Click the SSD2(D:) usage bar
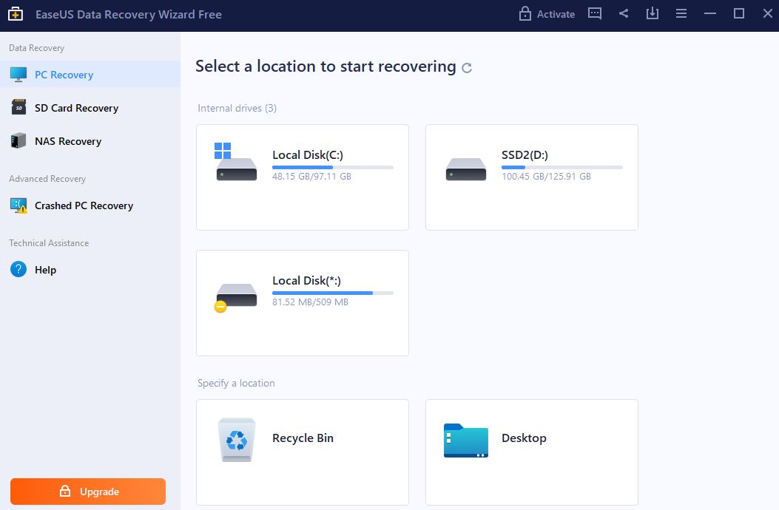 tap(562, 167)
